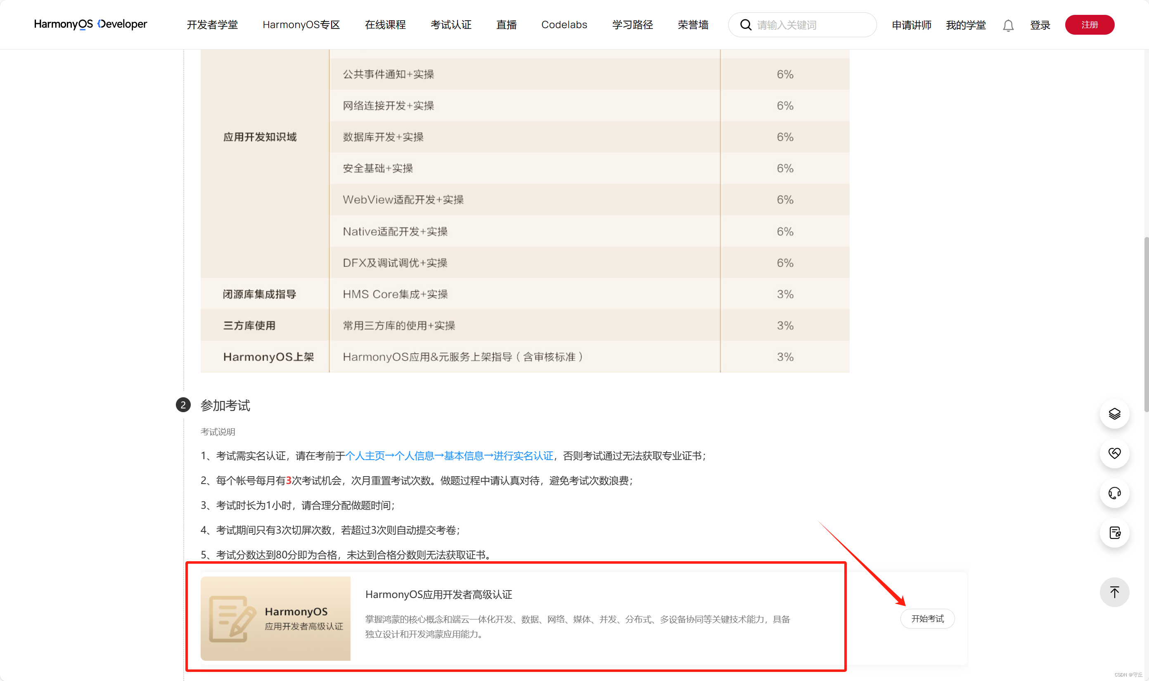The width and height of the screenshot is (1149, 681).
Task: Click the 参加考试 section heading
Action: (x=225, y=405)
